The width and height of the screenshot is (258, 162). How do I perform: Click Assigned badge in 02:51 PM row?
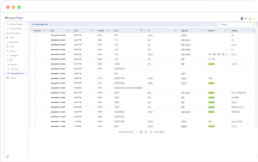point(211,64)
